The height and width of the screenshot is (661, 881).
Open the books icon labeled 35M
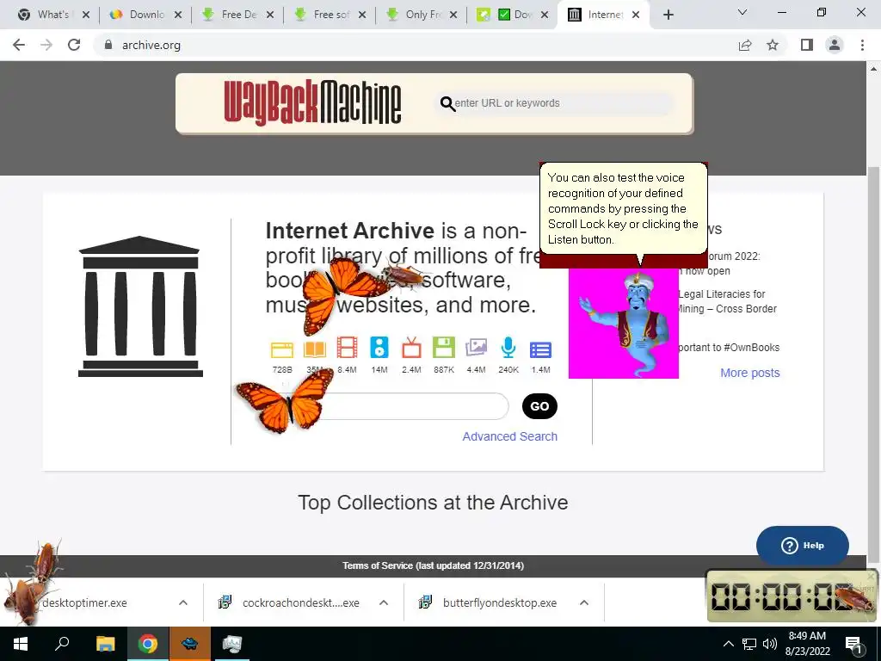coord(315,349)
